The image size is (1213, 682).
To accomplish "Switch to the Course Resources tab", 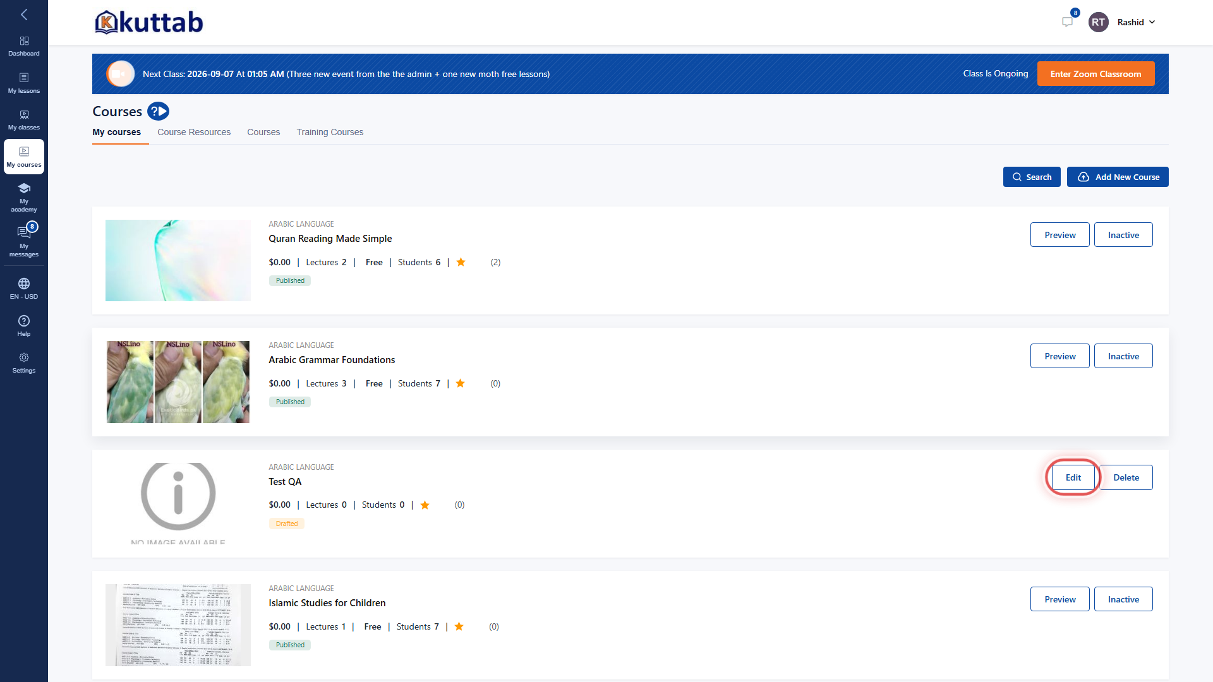I will click(194, 132).
